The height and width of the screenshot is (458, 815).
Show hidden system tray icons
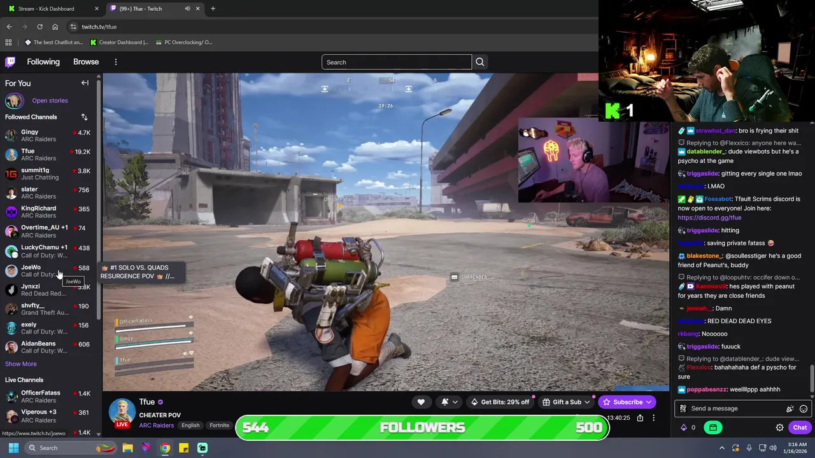click(721, 448)
